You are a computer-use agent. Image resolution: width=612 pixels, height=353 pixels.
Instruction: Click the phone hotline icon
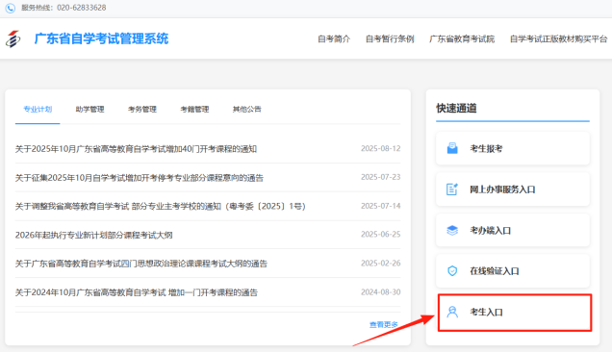click(x=11, y=8)
